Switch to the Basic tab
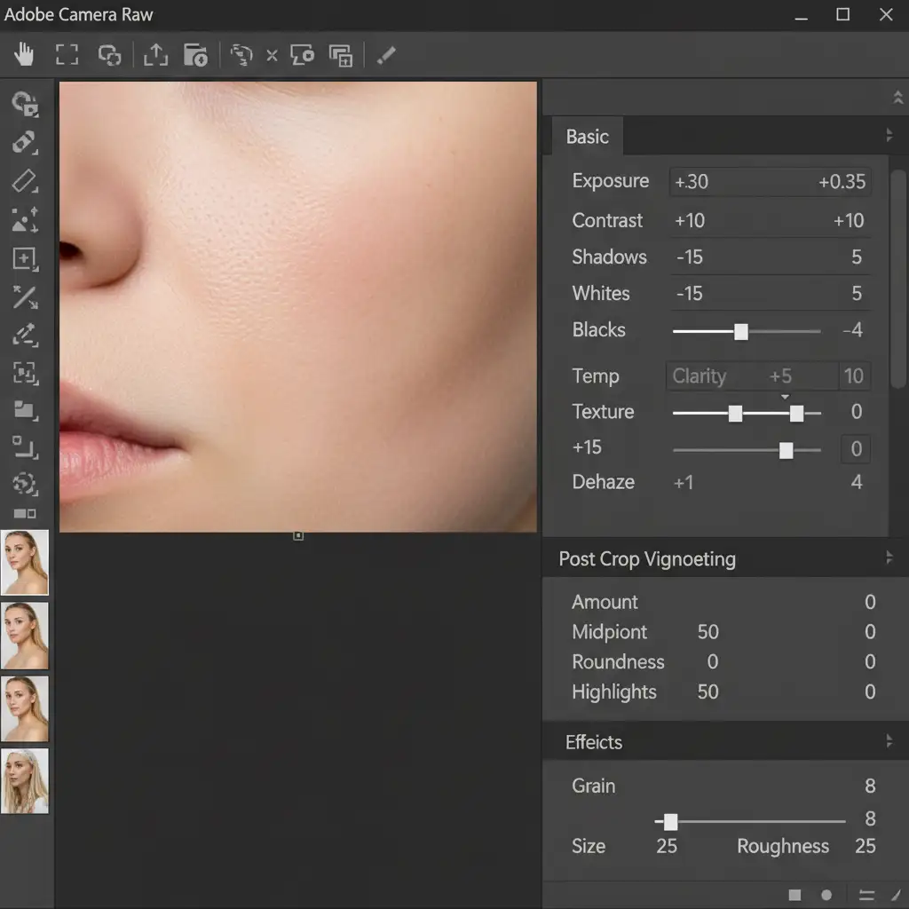This screenshot has height=909, width=909. (587, 137)
